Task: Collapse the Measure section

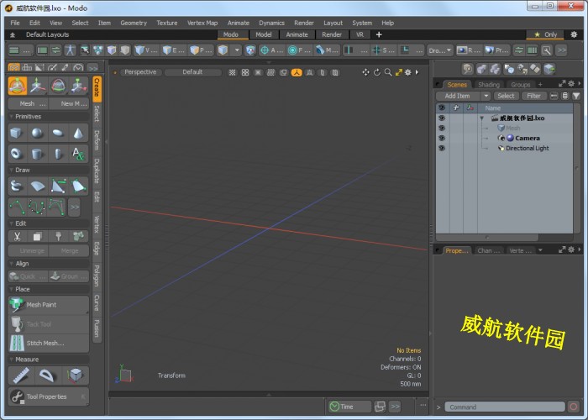Action: (11, 360)
